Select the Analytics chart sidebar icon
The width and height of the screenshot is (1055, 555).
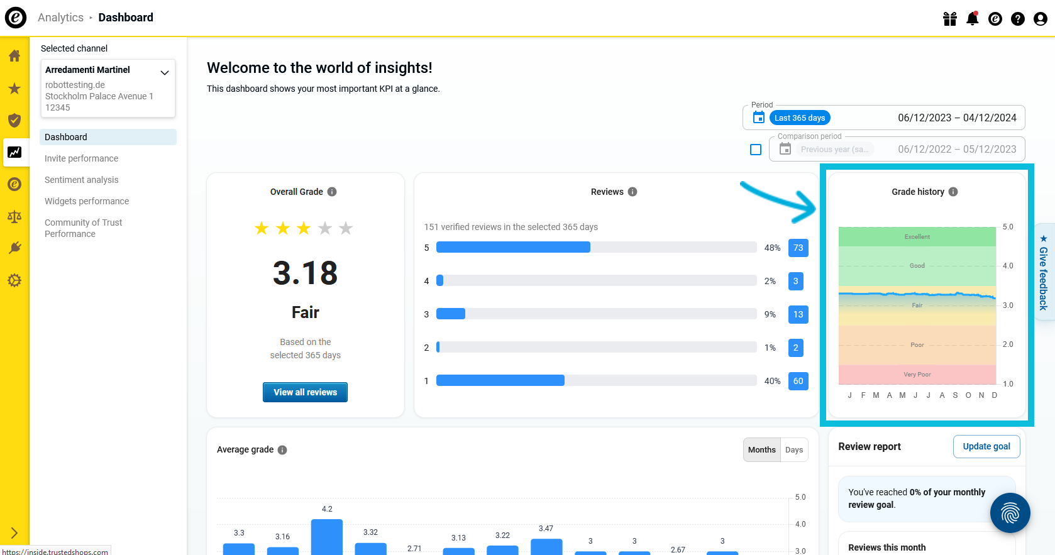coord(14,152)
